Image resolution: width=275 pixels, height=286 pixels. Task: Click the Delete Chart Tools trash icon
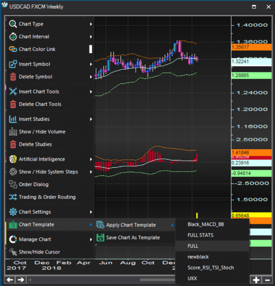[13, 104]
